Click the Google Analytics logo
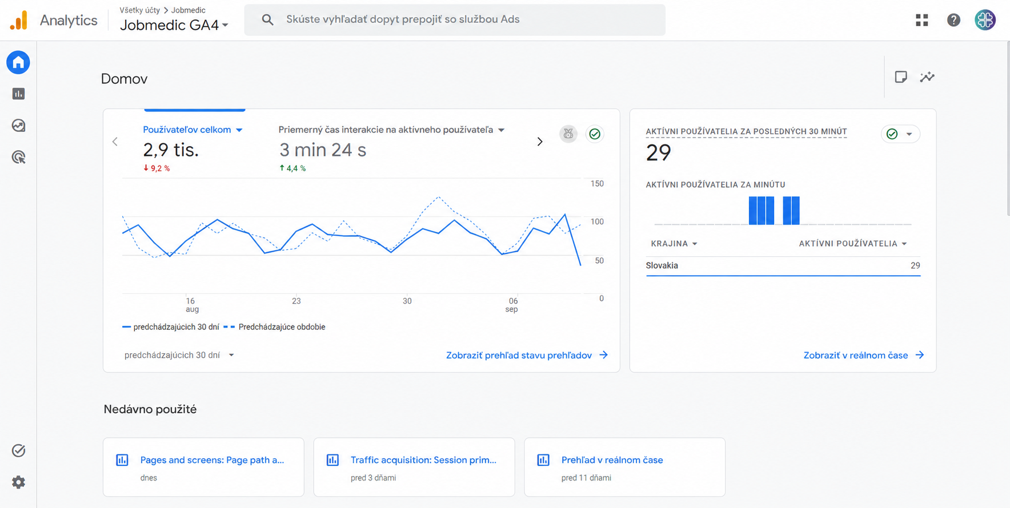Screen dimensions: 1010x508 (x=19, y=20)
